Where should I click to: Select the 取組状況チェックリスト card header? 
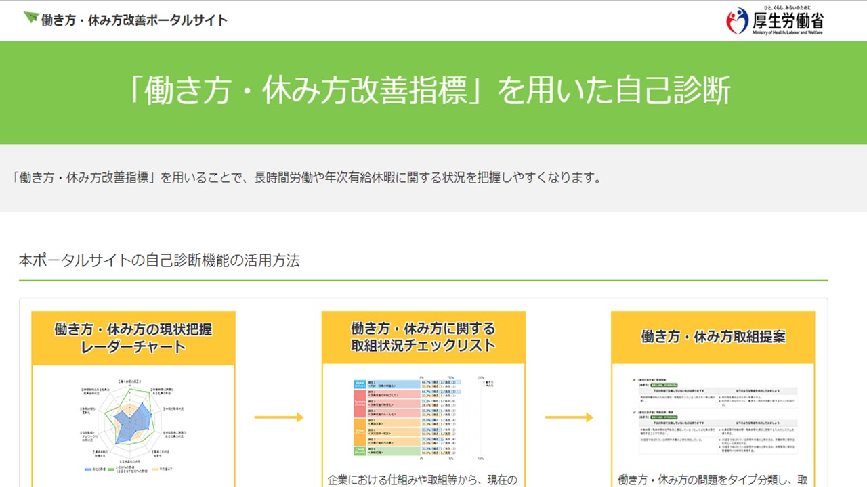tap(423, 337)
